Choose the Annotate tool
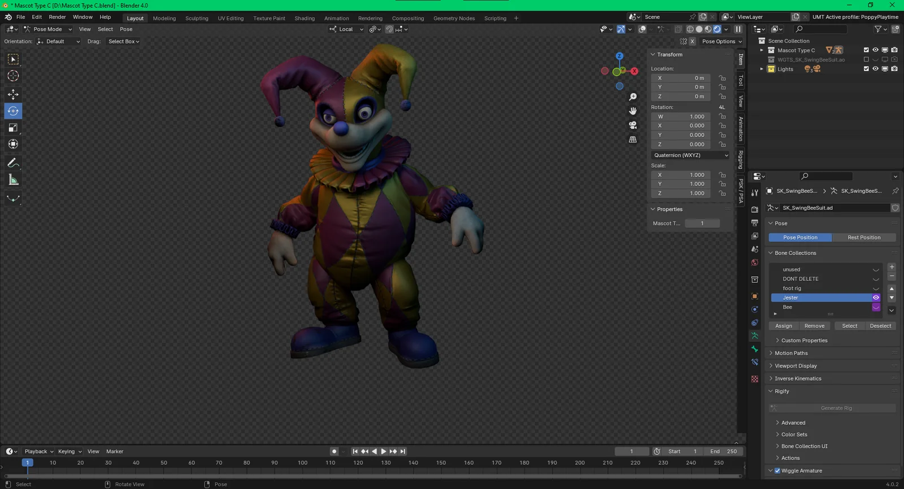The height and width of the screenshot is (489, 904). pyautogui.click(x=13, y=163)
